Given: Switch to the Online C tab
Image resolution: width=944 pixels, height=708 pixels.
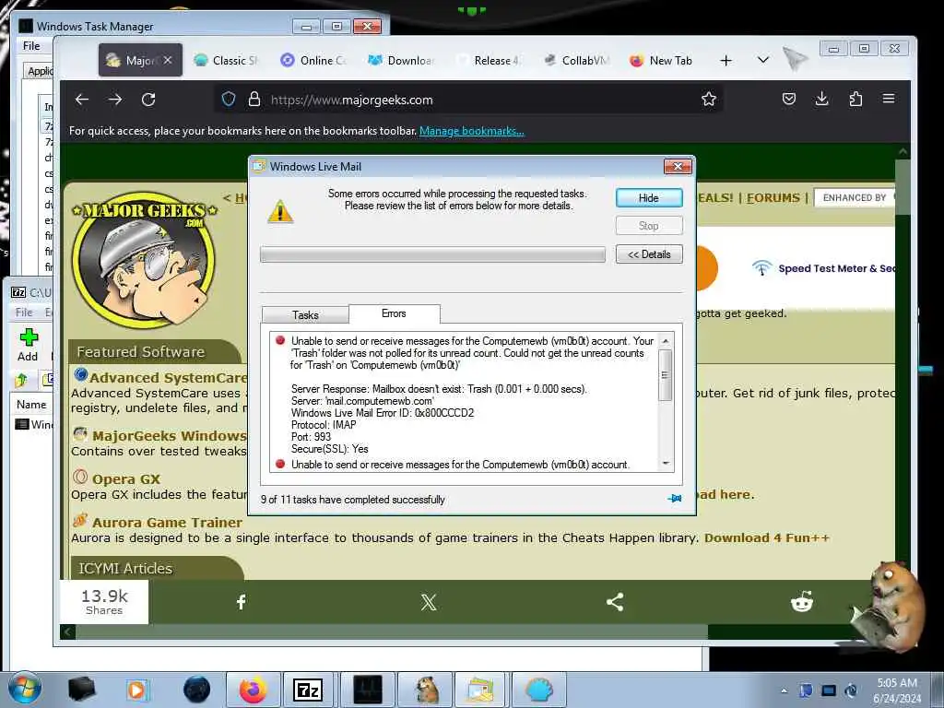Looking at the screenshot, I should [314, 60].
